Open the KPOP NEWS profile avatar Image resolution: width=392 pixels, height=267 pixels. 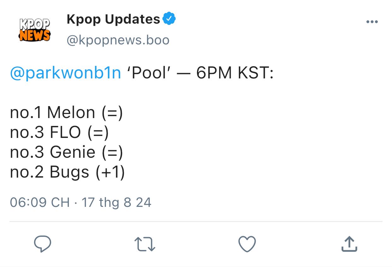(35, 30)
